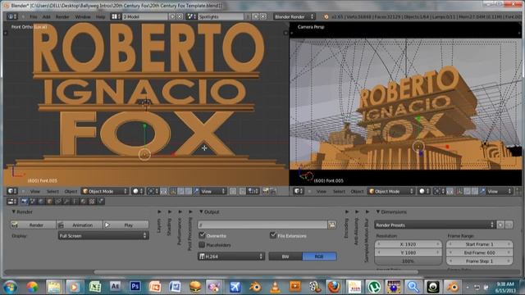Open camera viewport editor type icon
Screen dimensions: 525x295
299,191
